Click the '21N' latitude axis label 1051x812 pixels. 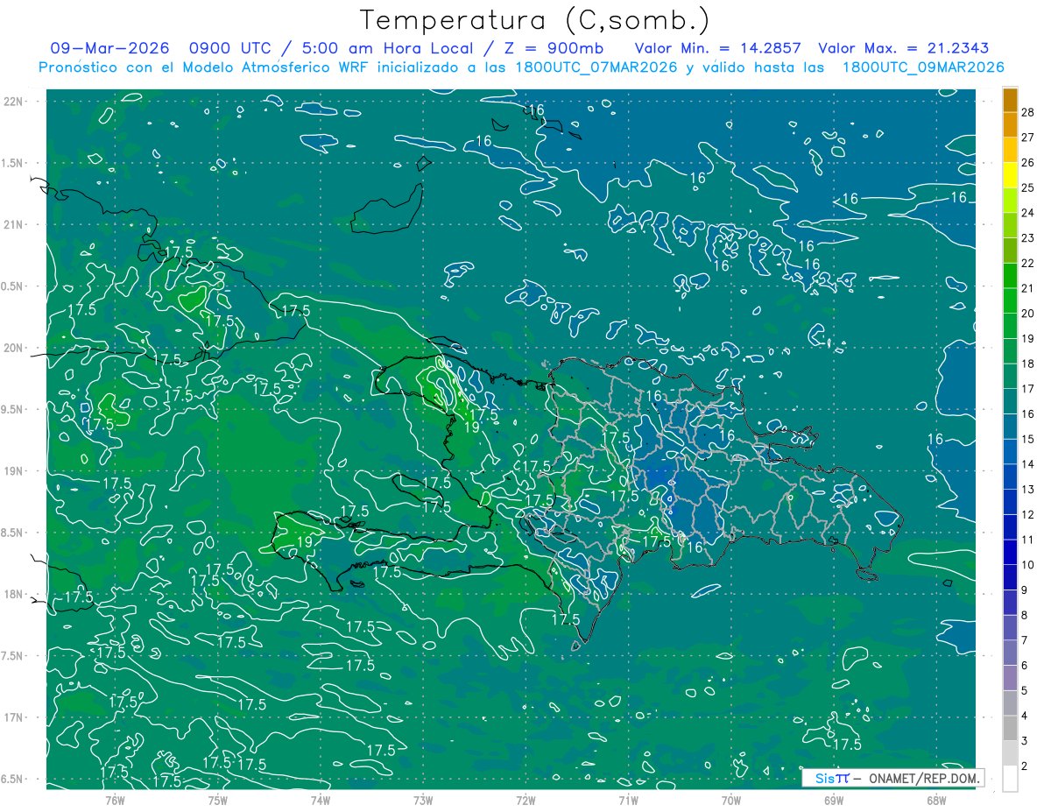coord(14,225)
